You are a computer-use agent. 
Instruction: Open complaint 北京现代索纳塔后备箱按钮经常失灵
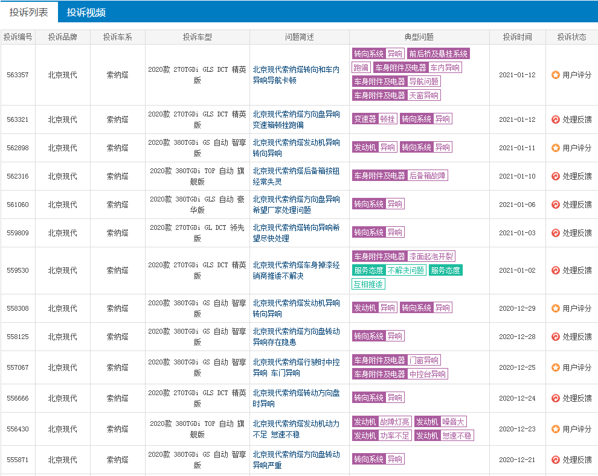click(296, 176)
